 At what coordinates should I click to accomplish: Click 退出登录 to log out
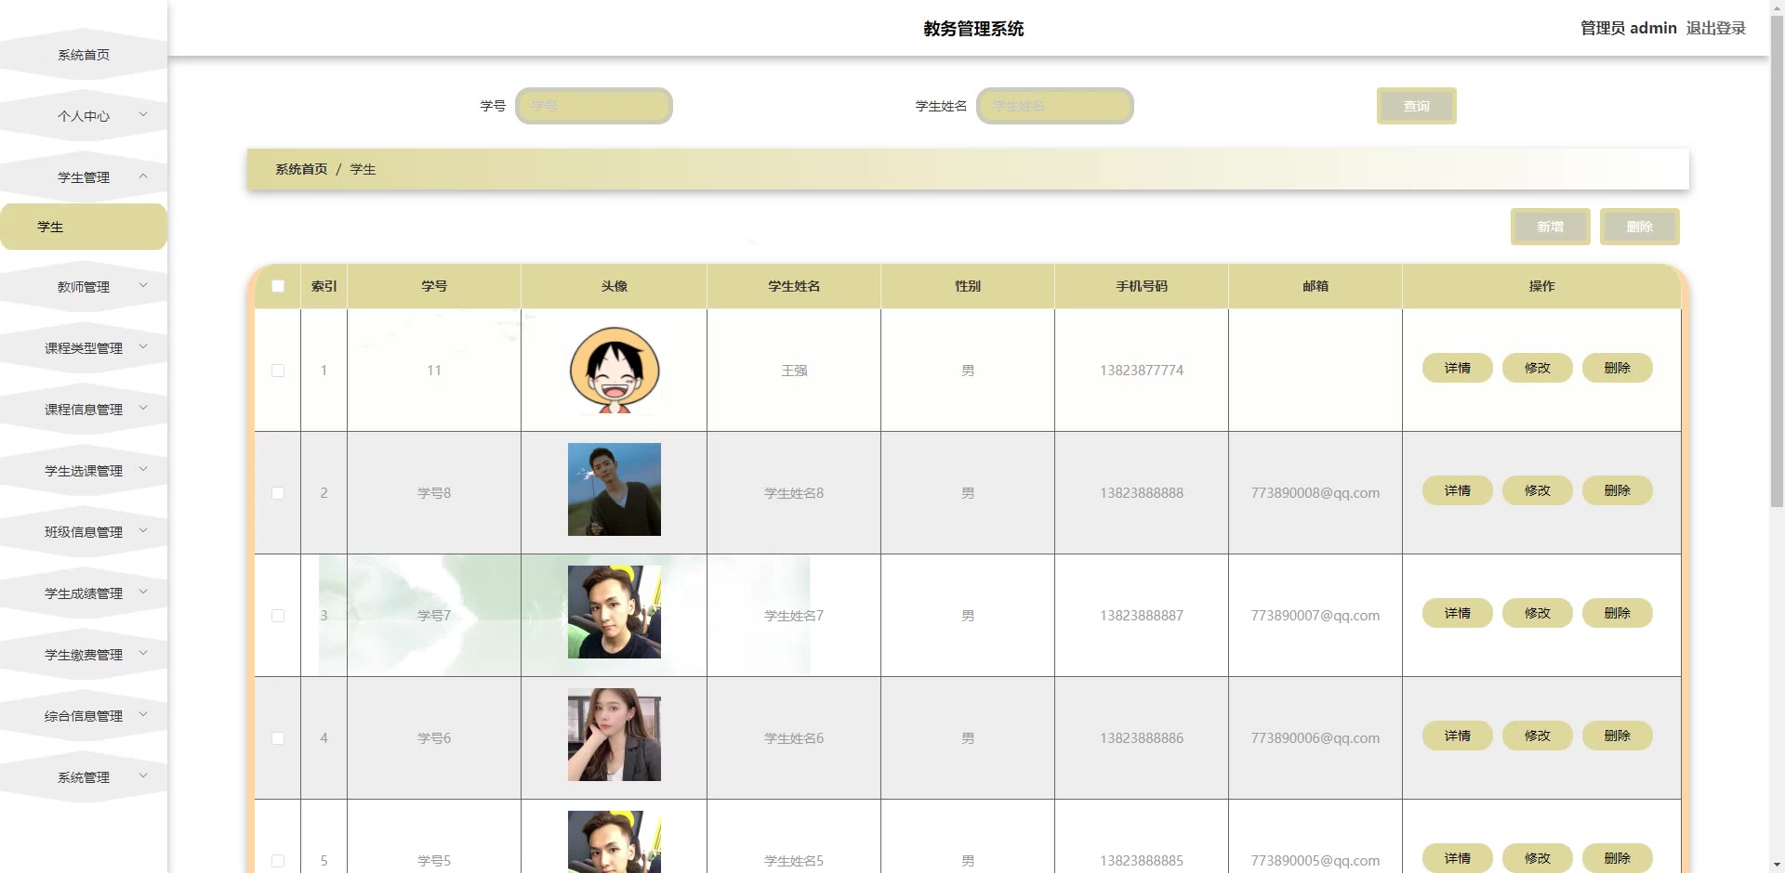click(x=1715, y=28)
